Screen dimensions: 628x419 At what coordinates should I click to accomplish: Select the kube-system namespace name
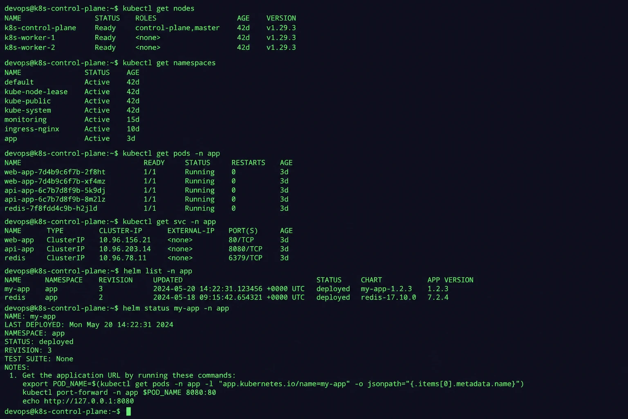(x=27, y=110)
